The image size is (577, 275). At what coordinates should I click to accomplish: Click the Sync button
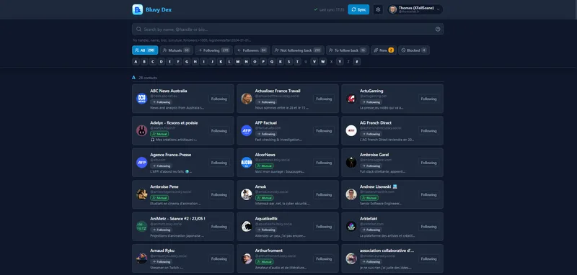(x=358, y=9)
